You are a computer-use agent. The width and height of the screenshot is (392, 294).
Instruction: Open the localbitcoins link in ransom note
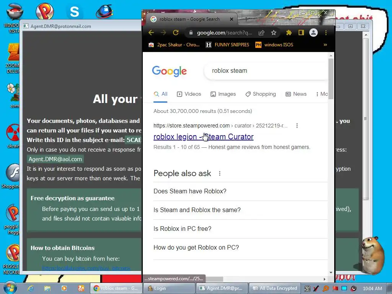(x=86, y=268)
